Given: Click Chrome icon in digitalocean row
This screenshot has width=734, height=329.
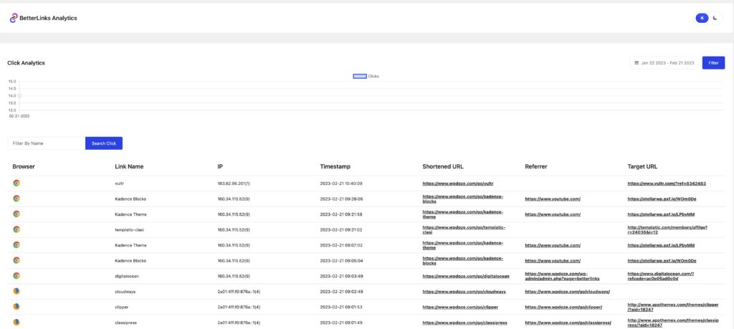Looking at the screenshot, I should [16, 276].
